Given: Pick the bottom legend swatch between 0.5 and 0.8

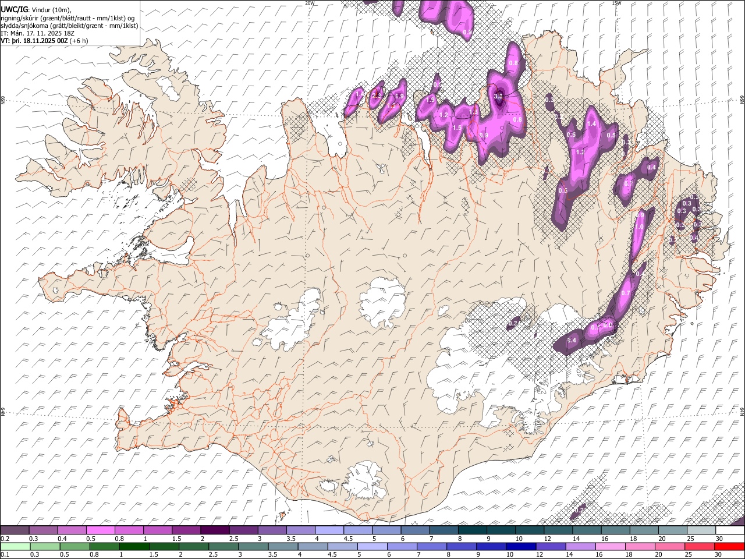Looking at the screenshot, I should tap(75, 546).
